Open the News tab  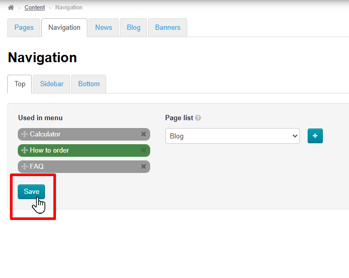tap(104, 28)
